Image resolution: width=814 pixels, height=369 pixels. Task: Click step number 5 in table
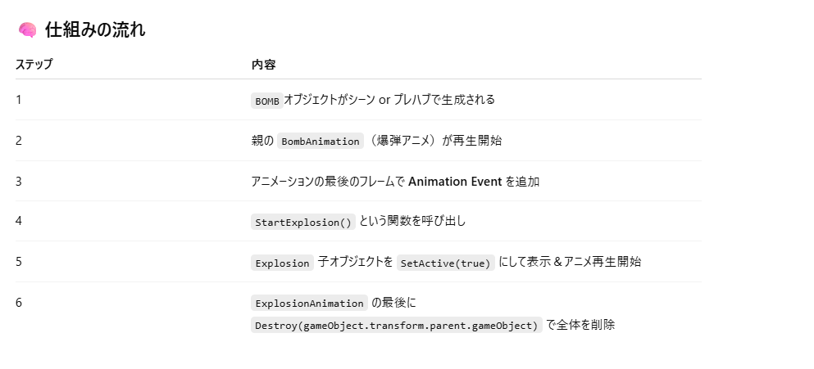19,262
